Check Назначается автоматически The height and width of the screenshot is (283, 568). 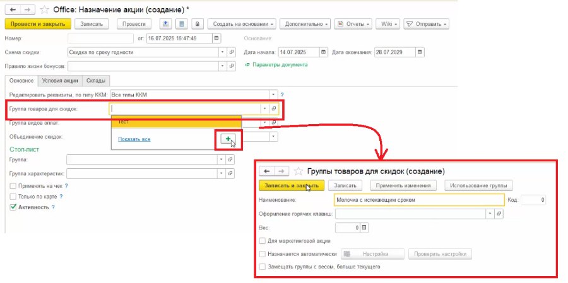[x=263, y=254]
